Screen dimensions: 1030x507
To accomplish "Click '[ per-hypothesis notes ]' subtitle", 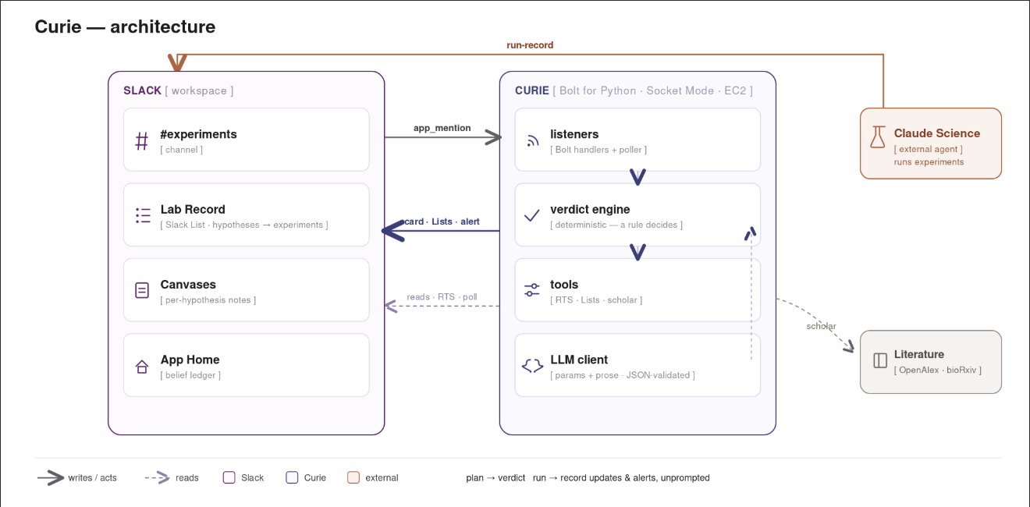I will pos(208,300).
